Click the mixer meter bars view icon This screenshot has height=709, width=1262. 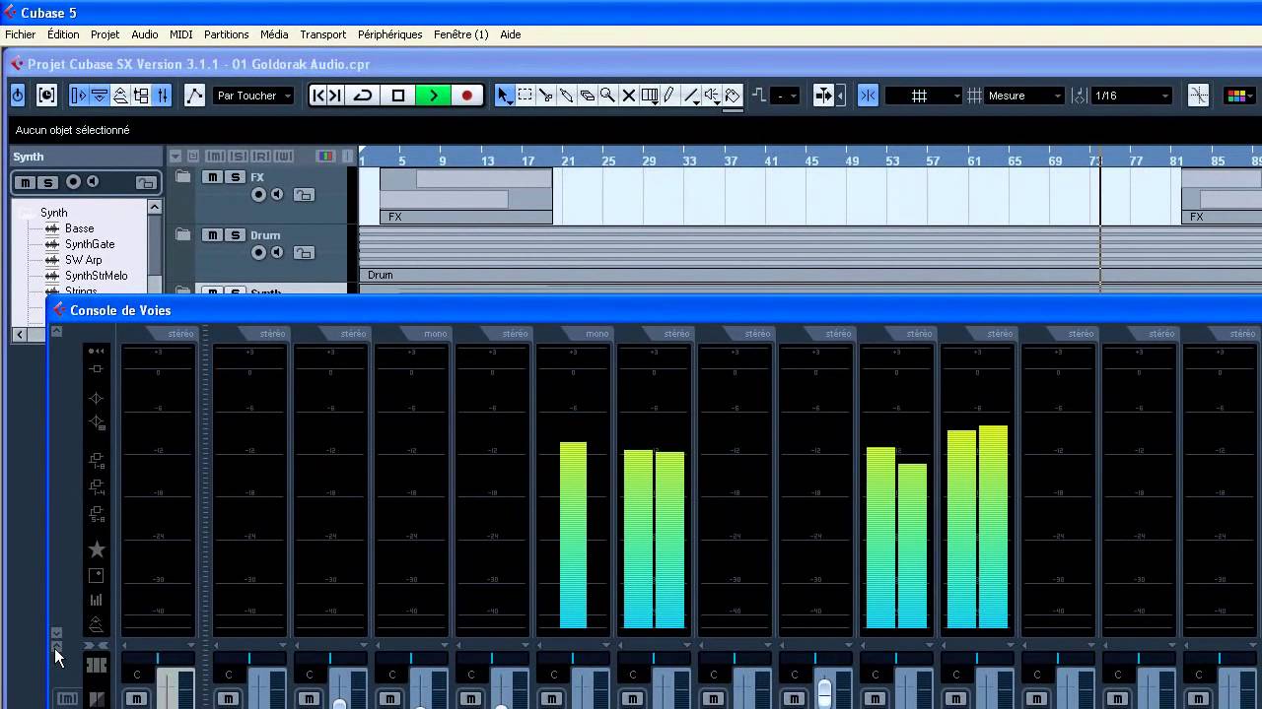[96, 600]
